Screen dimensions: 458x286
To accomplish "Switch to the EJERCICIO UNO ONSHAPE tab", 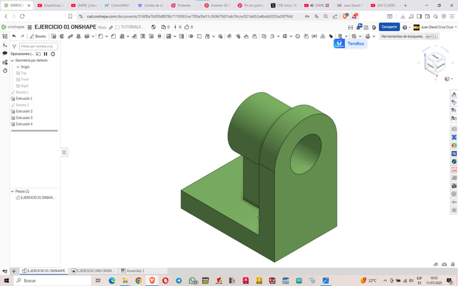I will (93, 270).
